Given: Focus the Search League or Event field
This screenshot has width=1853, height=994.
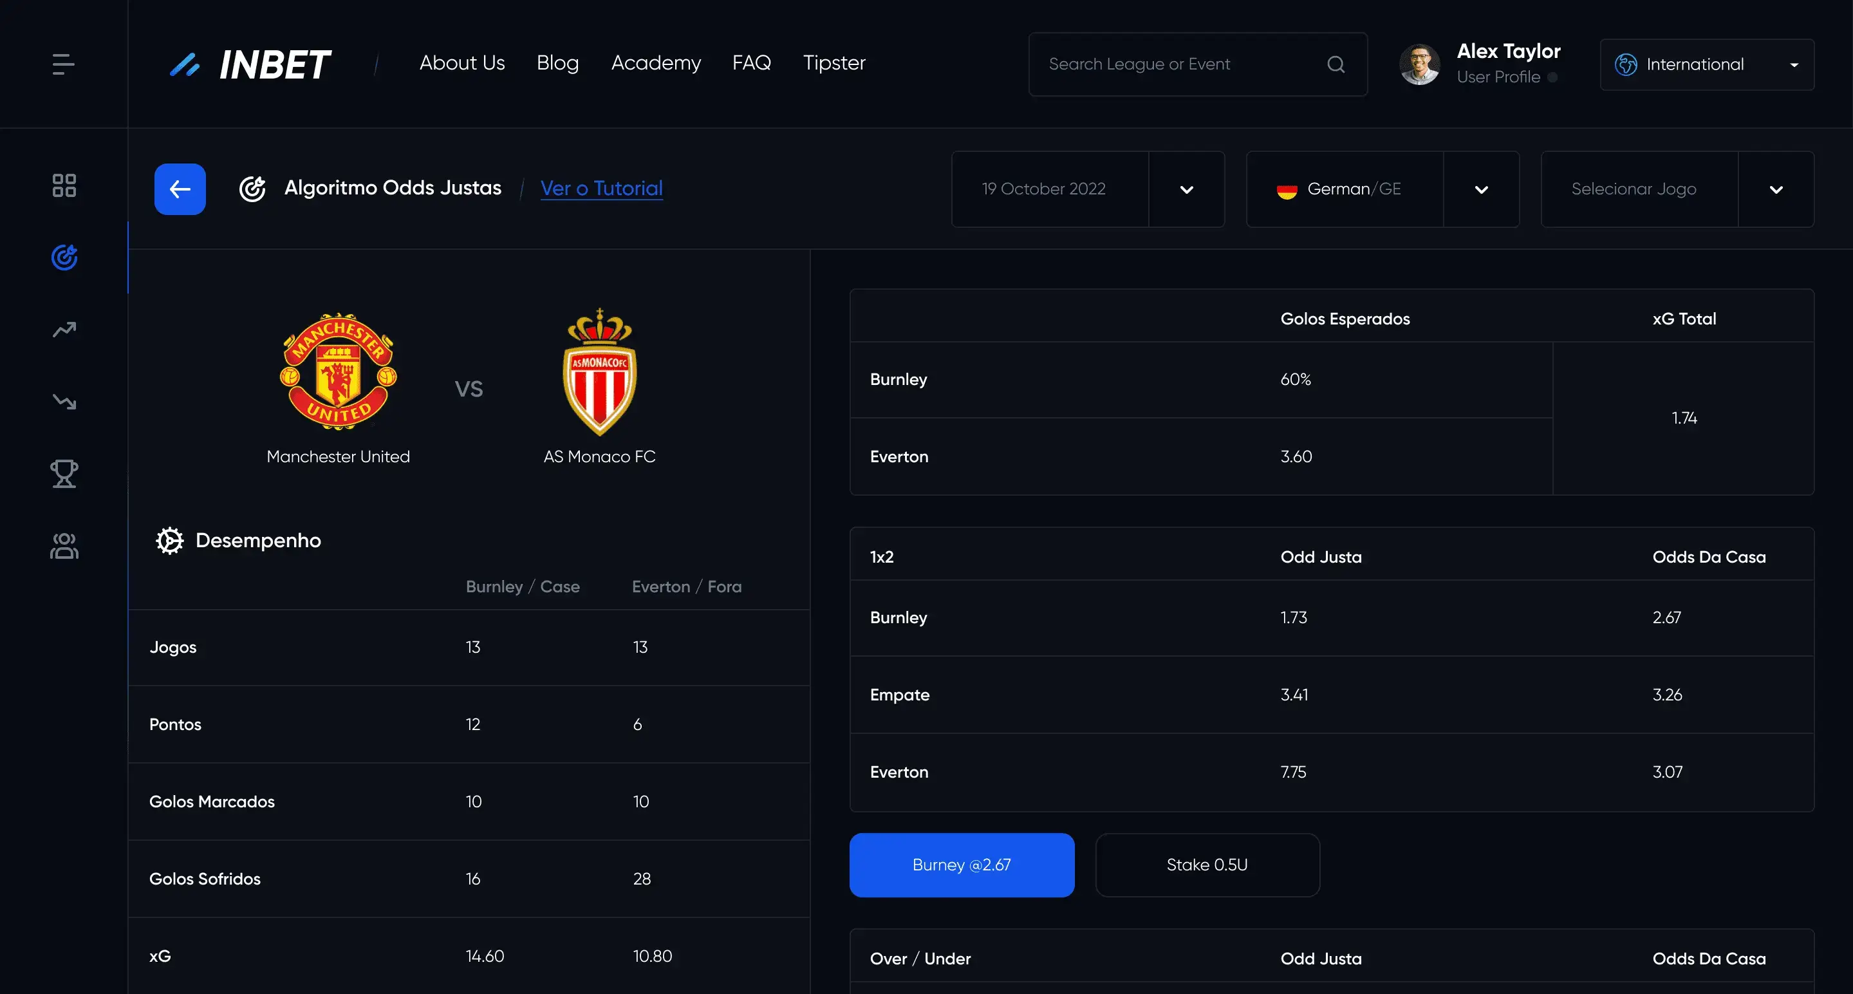Looking at the screenshot, I should click(1180, 65).
